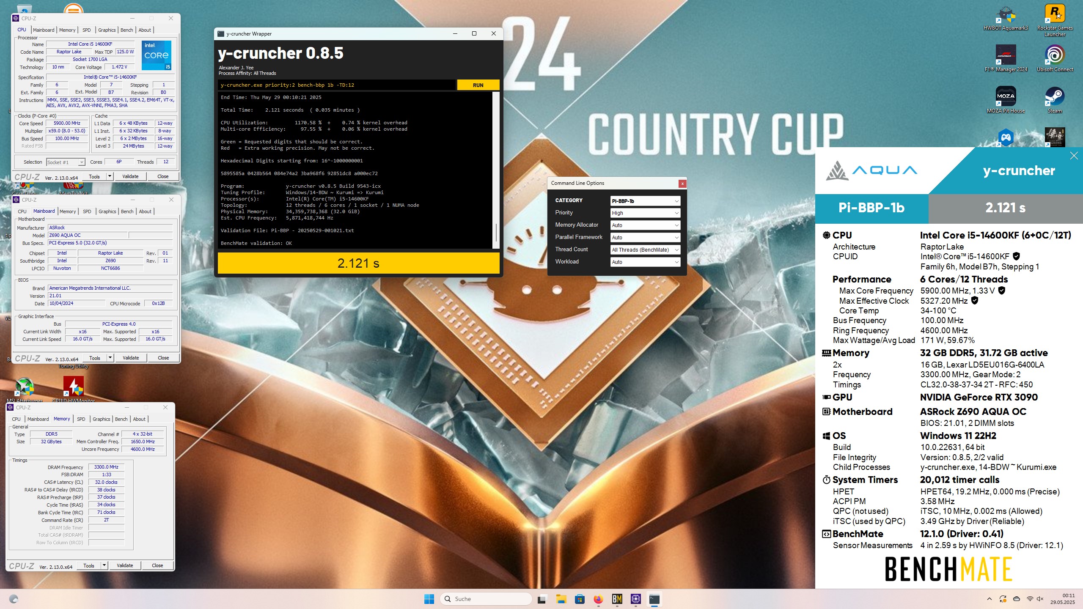Open Windows Start menu
The width and height of the screenshot is (1083, 609).
(429, 599)
